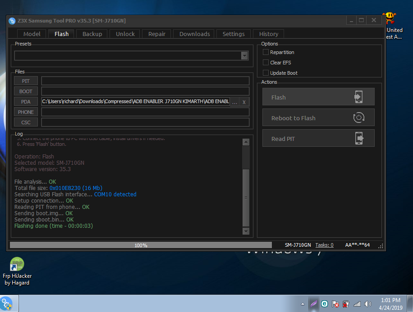
Task: Click '0x010E8230 (16 Mb)' file size text
Action: (76, 188)
